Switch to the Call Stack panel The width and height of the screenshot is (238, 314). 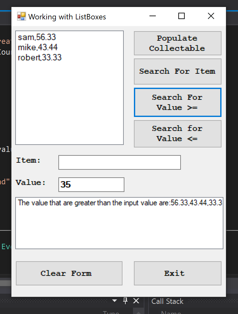167,301
